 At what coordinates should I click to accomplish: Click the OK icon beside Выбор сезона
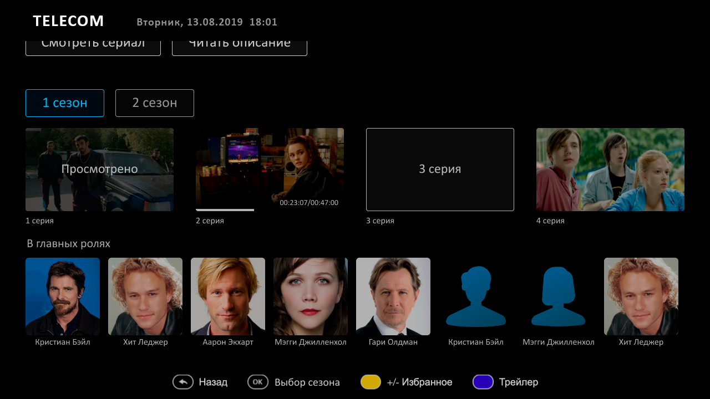[258, 382]
